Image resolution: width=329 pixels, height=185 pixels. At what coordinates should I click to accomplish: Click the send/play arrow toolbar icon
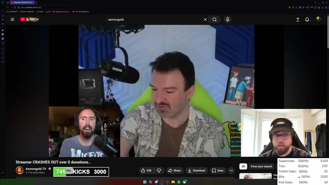[x=303, y=7]
